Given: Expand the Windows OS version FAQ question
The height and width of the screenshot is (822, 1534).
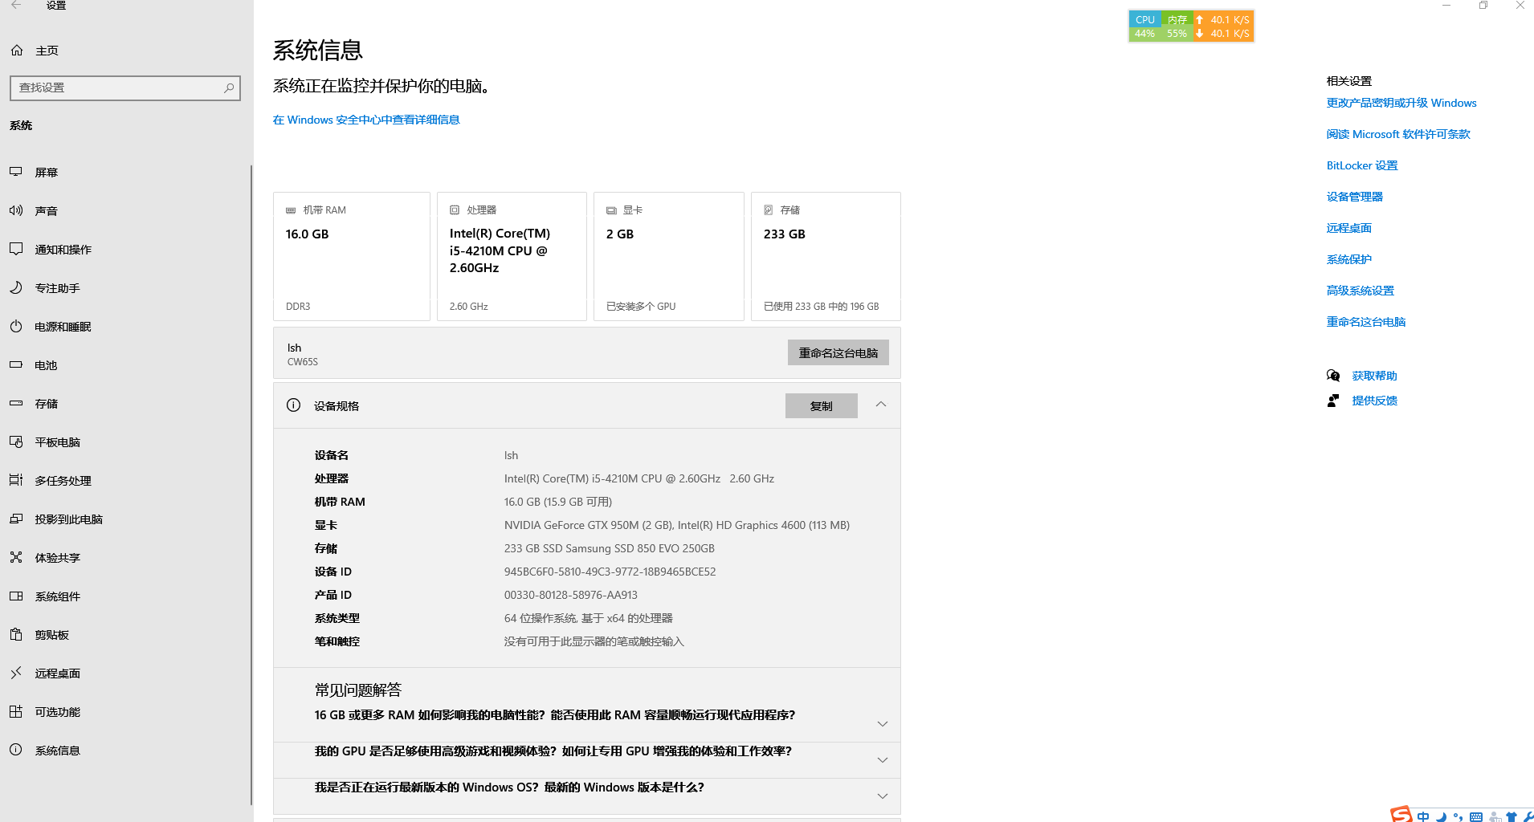Looking at the screenshot, I should click(x=882, y=796).
